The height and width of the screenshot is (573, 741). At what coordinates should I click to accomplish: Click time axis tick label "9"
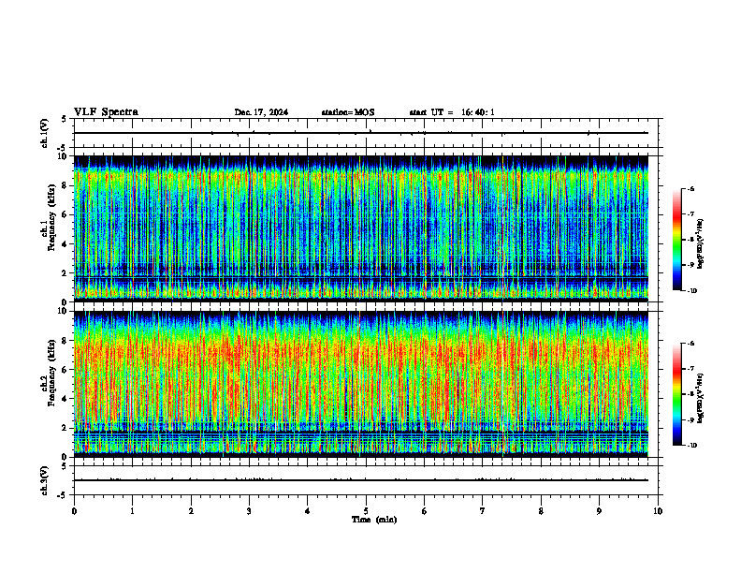click(x=599, y=511)
